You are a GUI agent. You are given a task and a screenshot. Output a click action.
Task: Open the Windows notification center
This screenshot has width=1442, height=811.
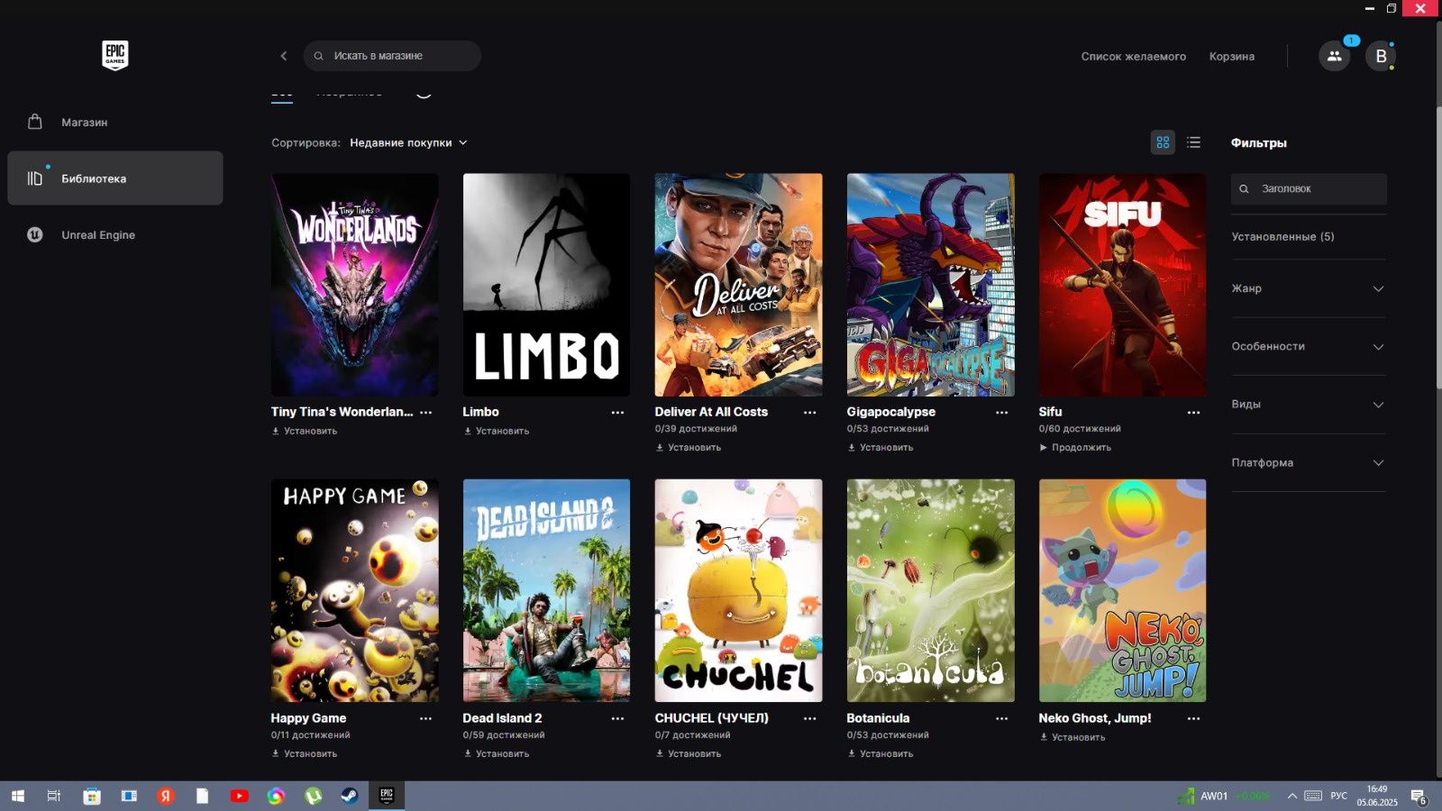[x=1419, y=796]
